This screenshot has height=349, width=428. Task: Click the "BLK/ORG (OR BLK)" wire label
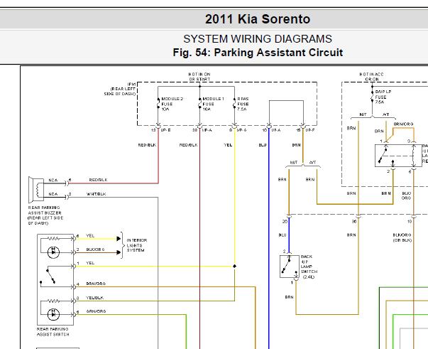point(402,237)
